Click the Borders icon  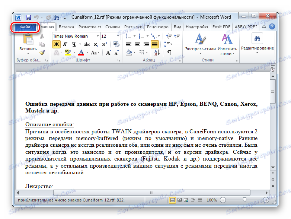141,53
